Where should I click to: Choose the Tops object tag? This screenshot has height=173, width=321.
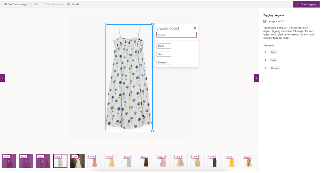(x=164, y=54)
